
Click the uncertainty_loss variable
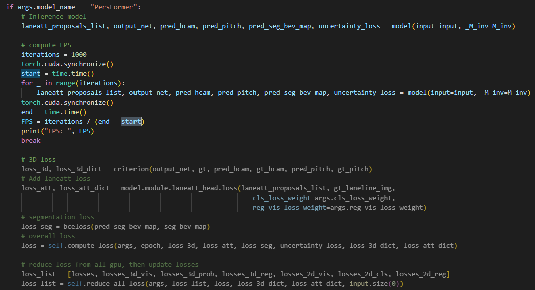point(349,26)
